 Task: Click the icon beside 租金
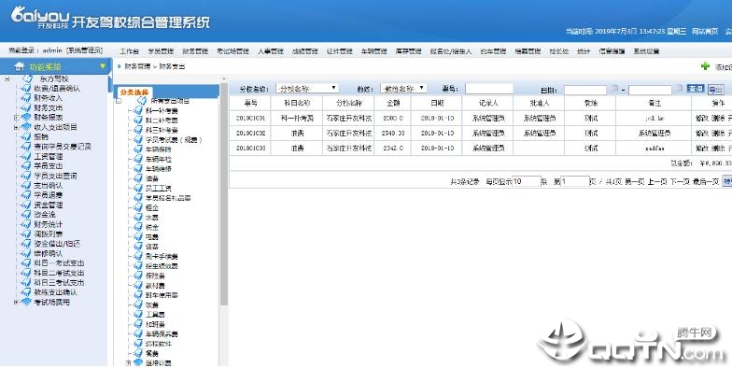(x=138, y=207)
